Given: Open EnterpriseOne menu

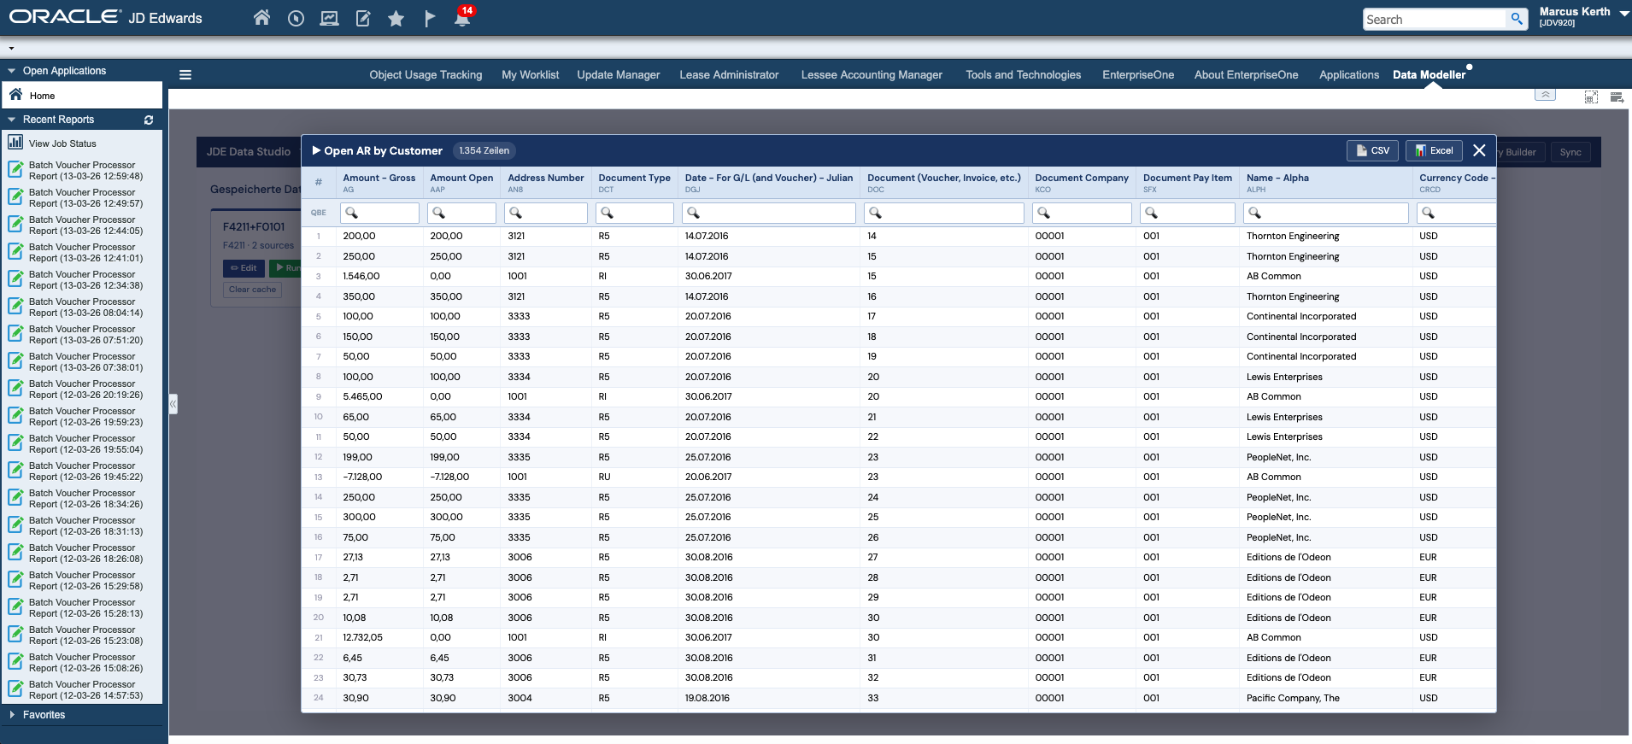Looking at the screenshot, I should pyautogui.click(x=1138, y=75).
